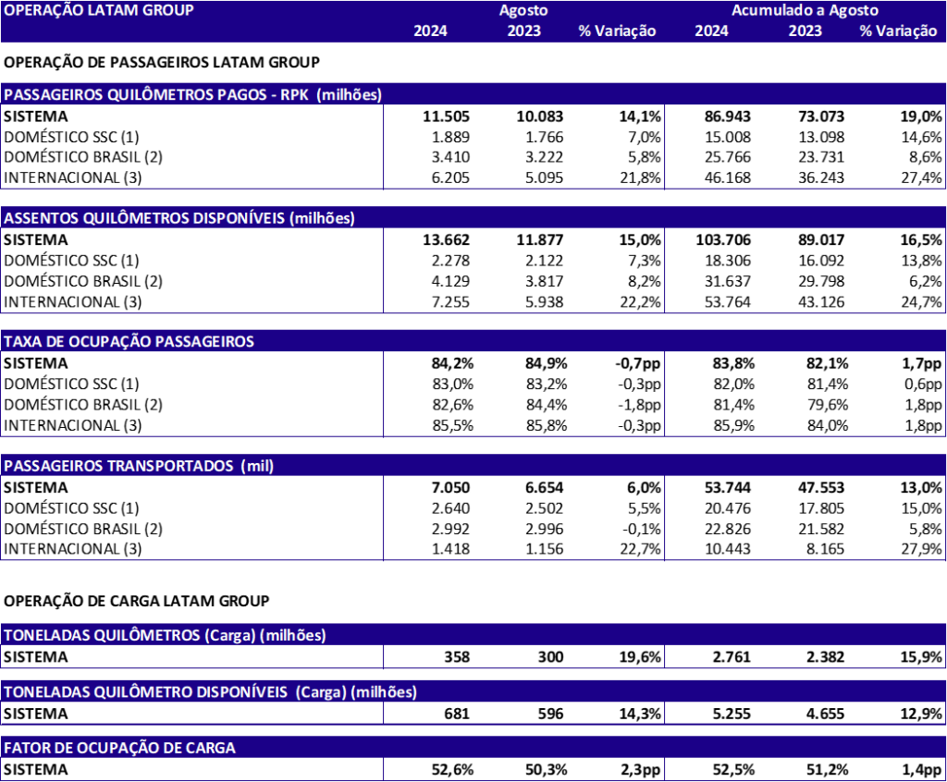Select the 'FATOR DE OCUPAÇÃO DE CARGA' heading

click(119, 748)
